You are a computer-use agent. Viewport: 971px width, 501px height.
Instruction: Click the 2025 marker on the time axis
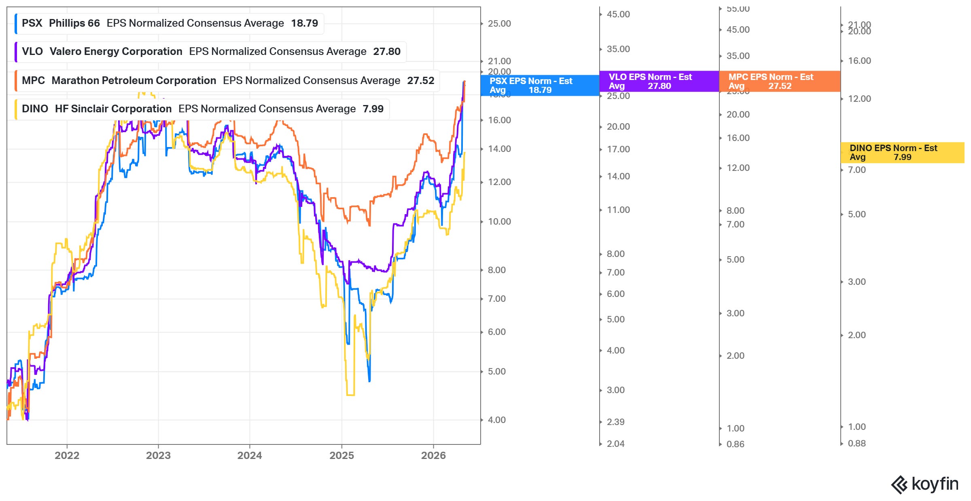pyautogui.click(x=342, y=455)
